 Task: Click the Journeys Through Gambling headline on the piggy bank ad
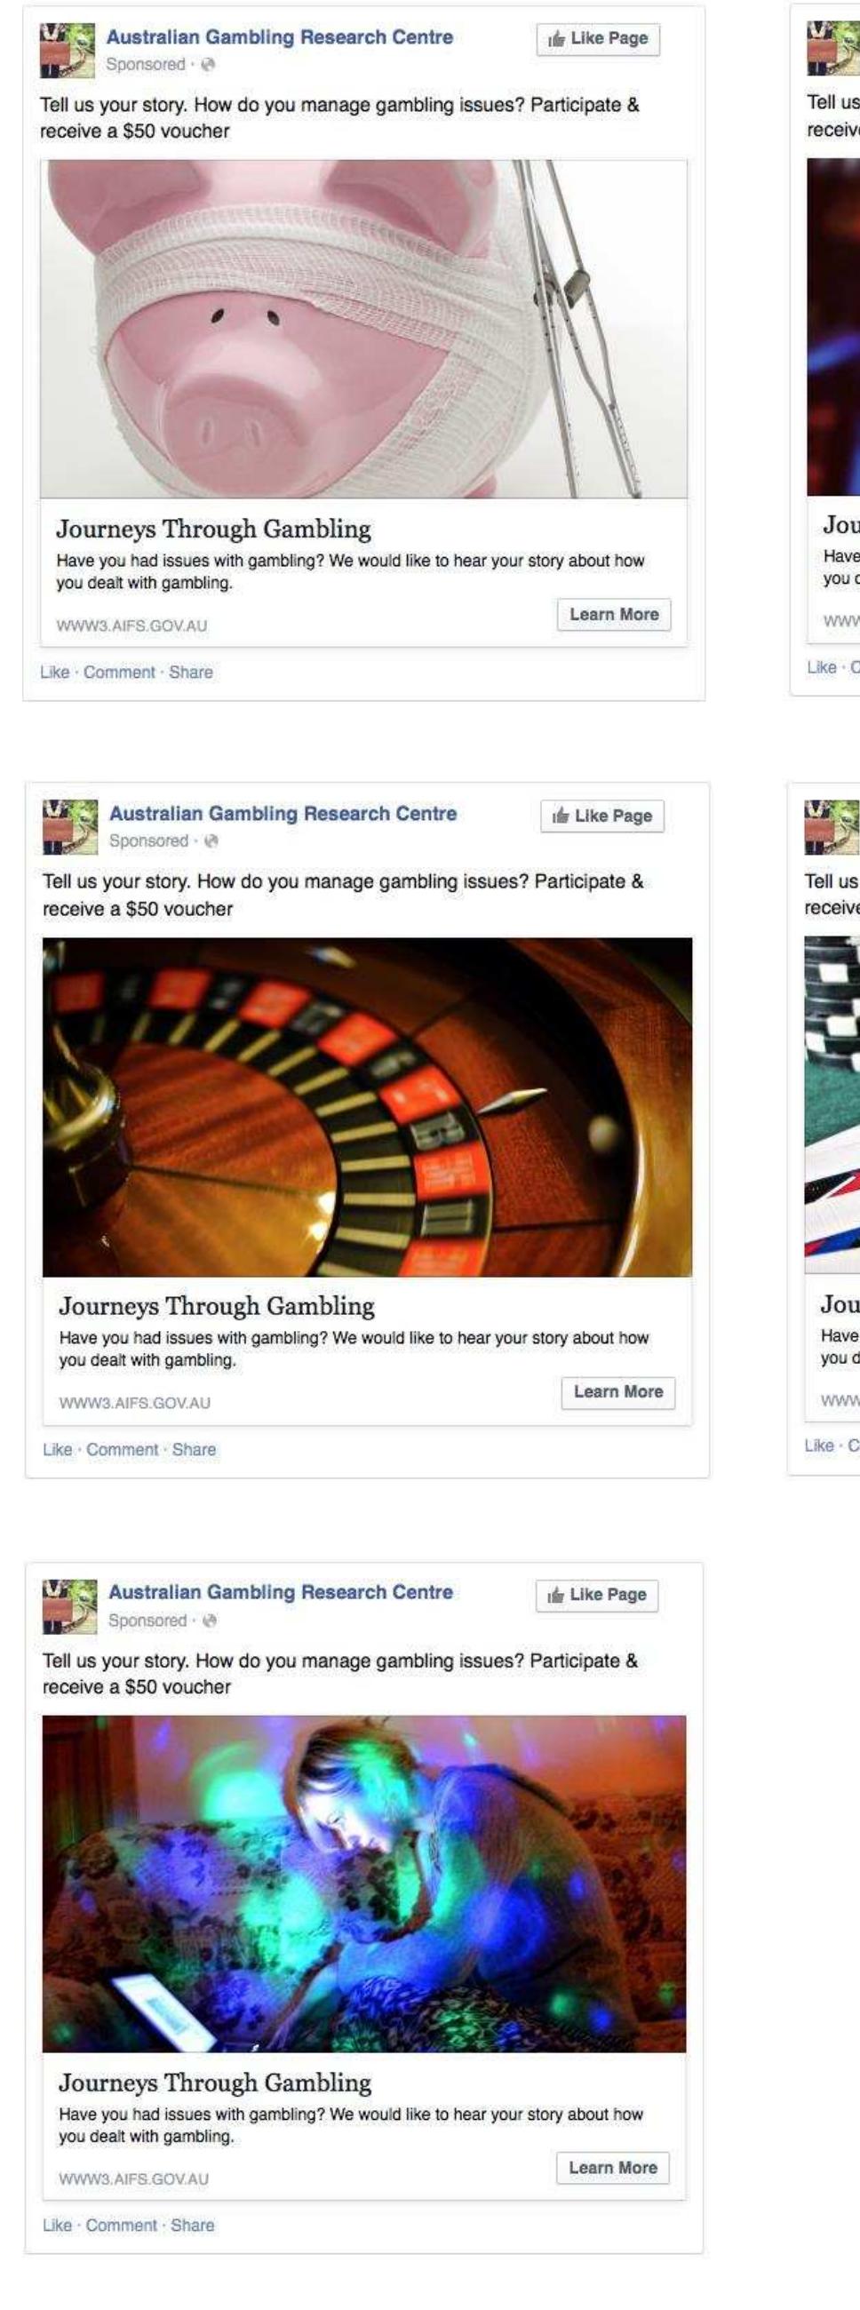pos(213,529)
